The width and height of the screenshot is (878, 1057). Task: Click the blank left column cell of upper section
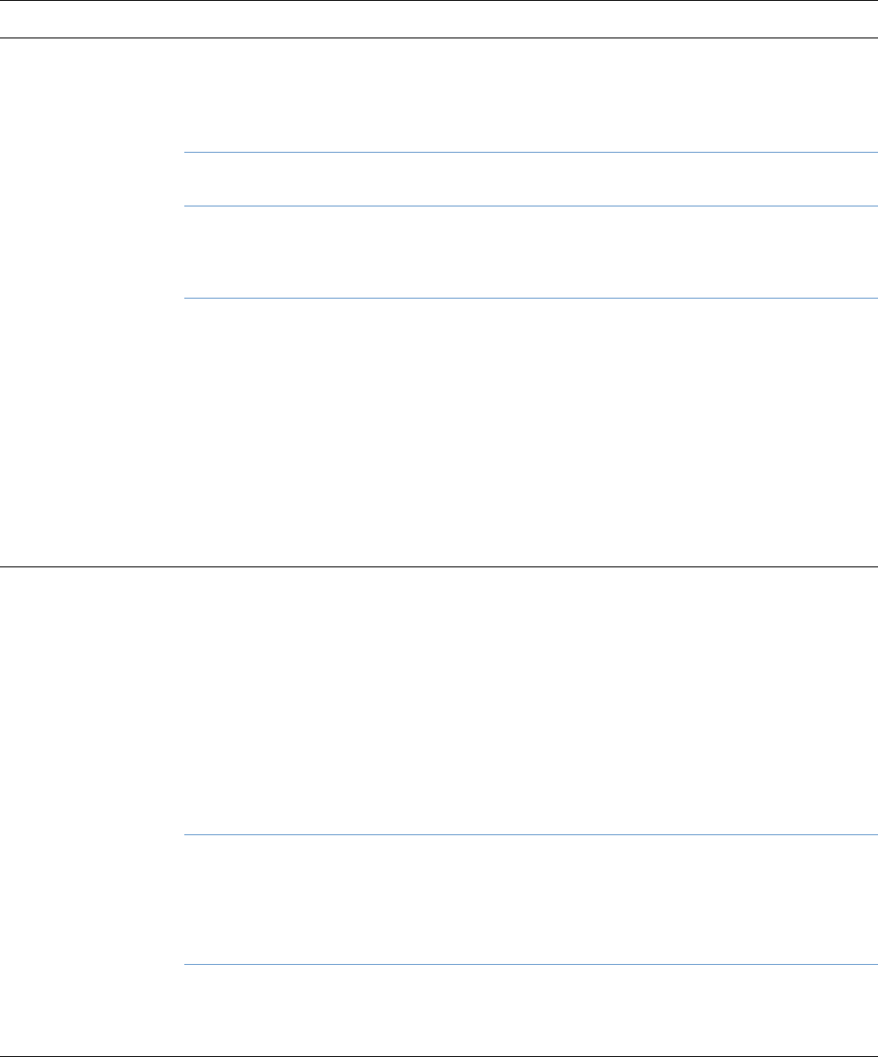point(92,302)
